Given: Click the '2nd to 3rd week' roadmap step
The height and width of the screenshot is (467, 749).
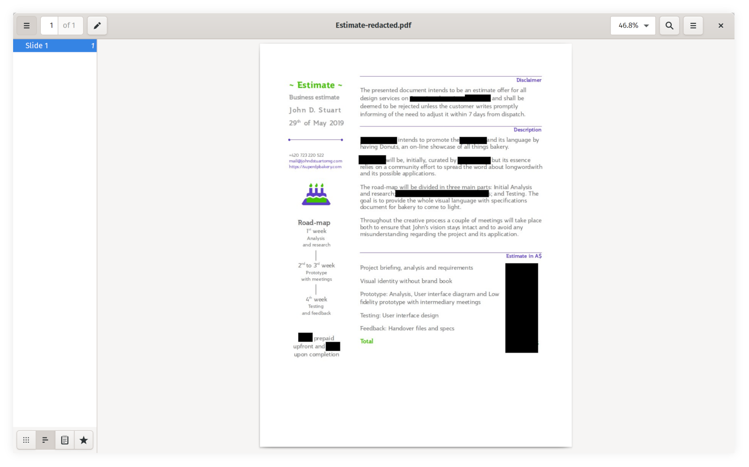Looking at the screenshot, I should coord(316,265).
